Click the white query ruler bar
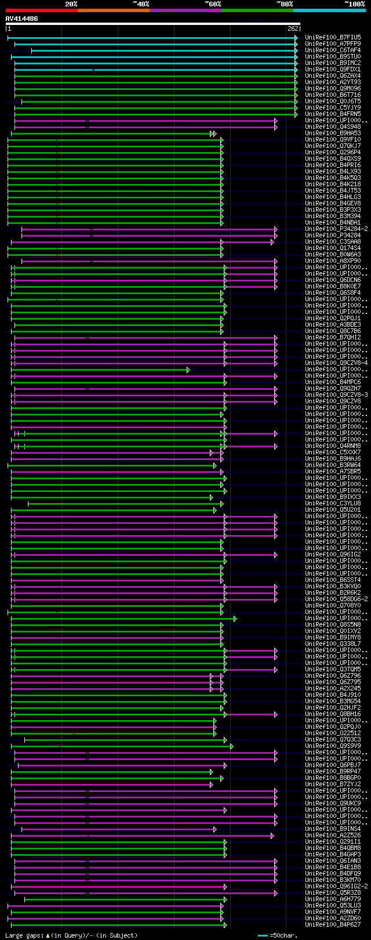 (x=153, y=24)
